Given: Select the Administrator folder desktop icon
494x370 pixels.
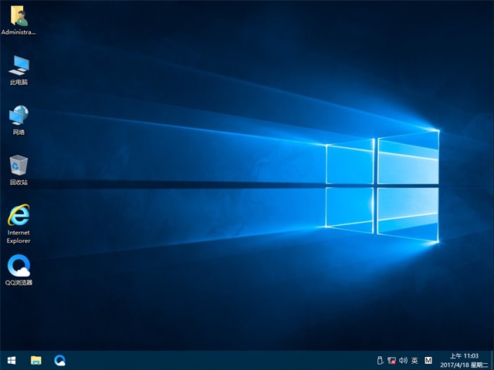Looking at the screenshot, I should click(19, 17).
